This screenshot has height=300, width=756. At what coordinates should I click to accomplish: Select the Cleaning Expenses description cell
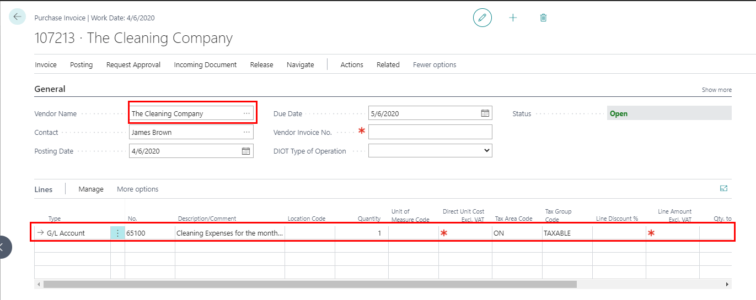(x=230, y=233)
